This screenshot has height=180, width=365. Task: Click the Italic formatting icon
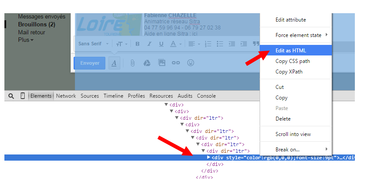coord(149,44)
